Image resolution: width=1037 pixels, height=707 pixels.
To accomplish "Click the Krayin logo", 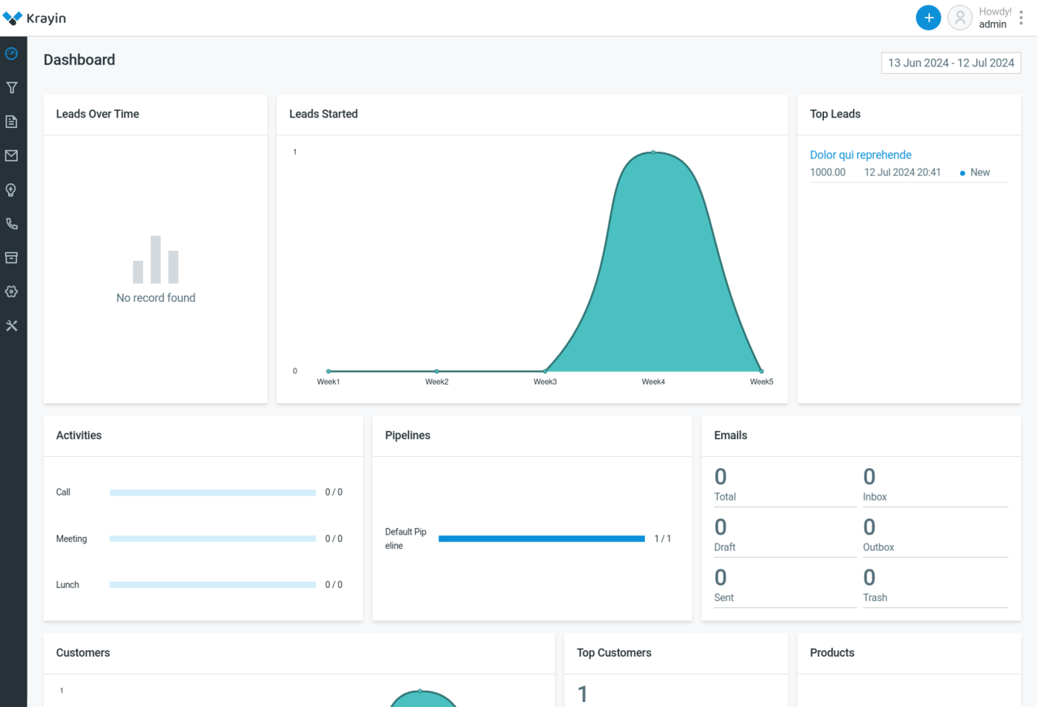I will tap(35, 18).
